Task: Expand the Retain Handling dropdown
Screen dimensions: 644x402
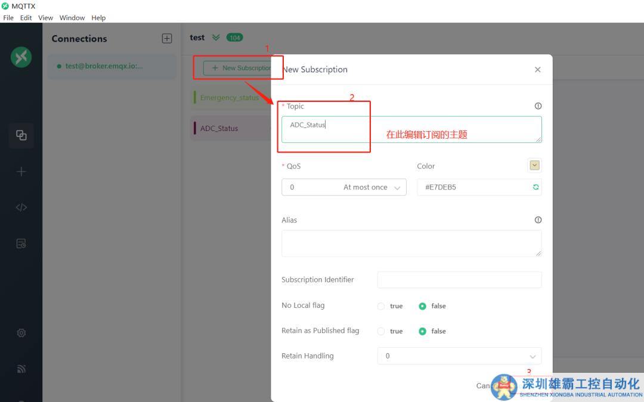Action: coord(459,356)
